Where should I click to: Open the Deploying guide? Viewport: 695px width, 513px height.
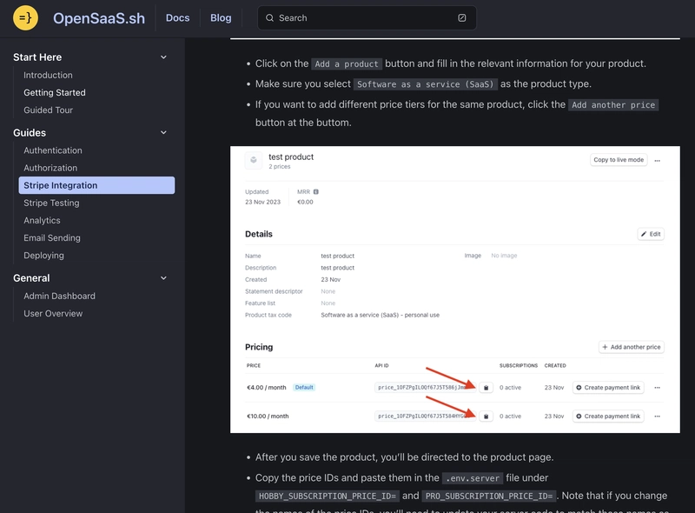pos(44,255)
